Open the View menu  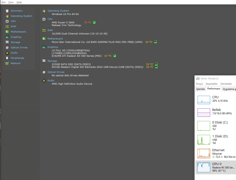click(11, 2)
